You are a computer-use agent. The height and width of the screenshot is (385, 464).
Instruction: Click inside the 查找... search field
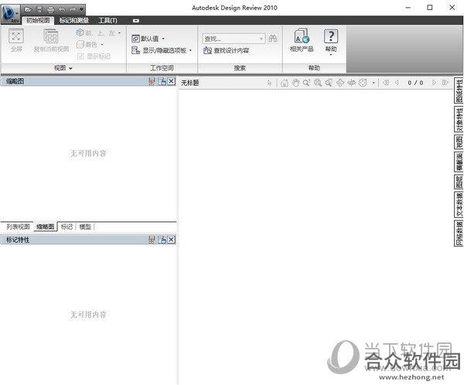pos(230,39)
